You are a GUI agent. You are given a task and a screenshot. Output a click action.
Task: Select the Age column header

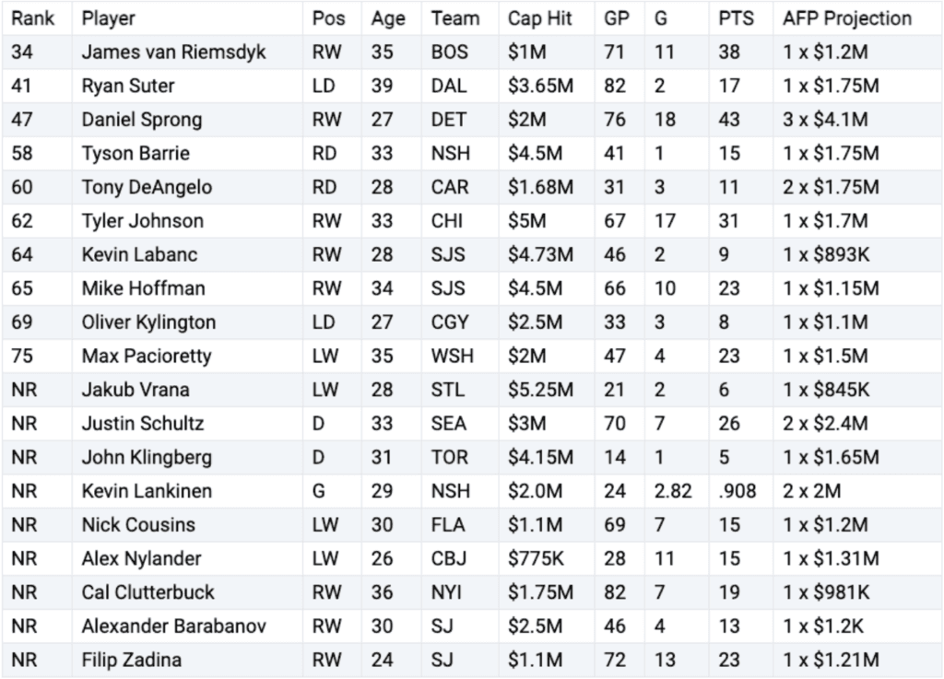coord(388,18)
